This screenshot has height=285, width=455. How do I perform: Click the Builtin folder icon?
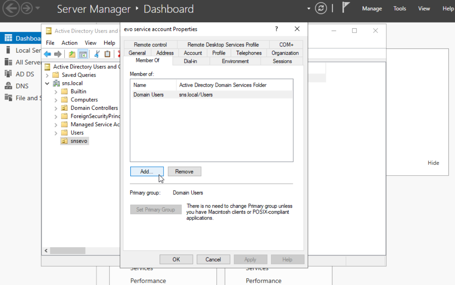tap(65, 91)
